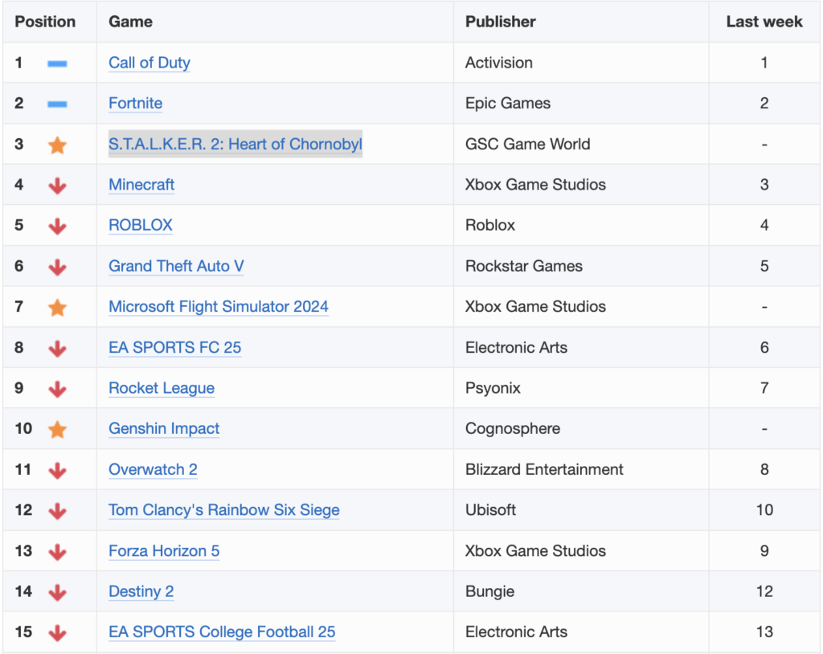Open the Fortnite game link
This screenshot has height=654, width=823.
135,103
